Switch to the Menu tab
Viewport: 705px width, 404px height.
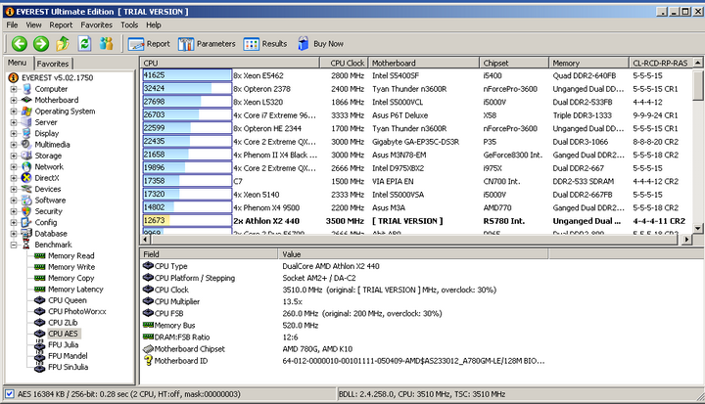tap(17, 63)
